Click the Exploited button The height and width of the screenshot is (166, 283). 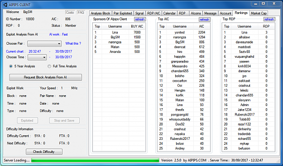[x=28, y=120]
